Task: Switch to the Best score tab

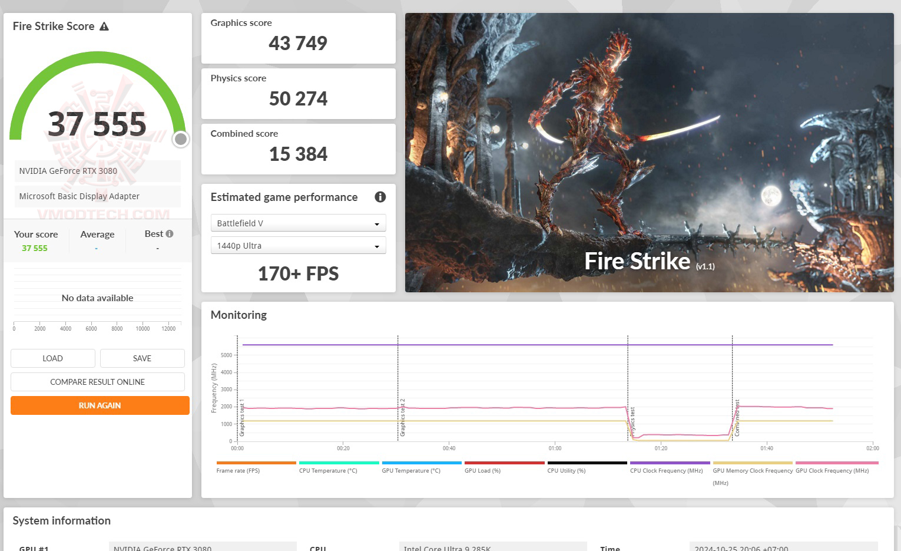Action: 154,234
